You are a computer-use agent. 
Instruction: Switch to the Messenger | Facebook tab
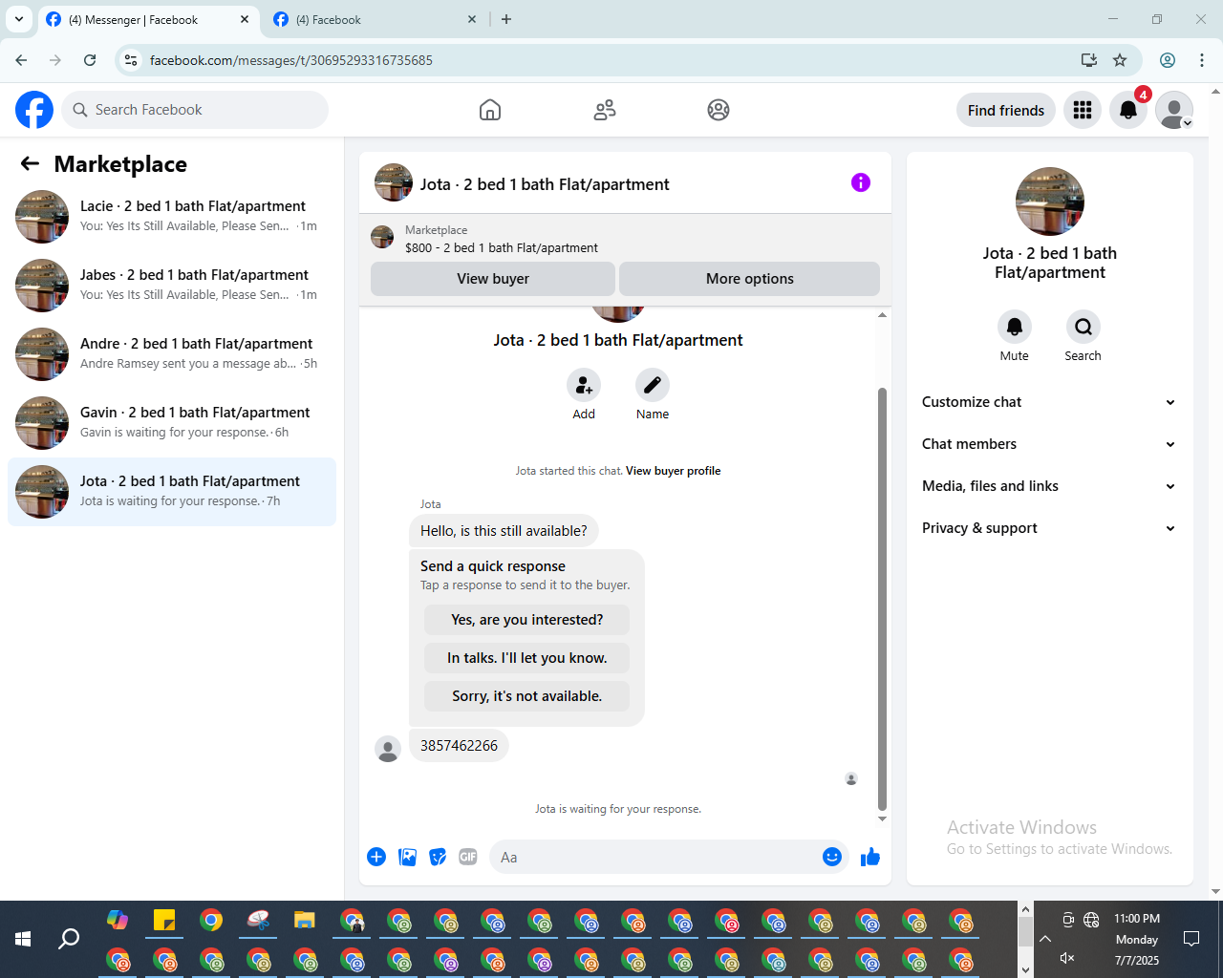coord(148,19)
